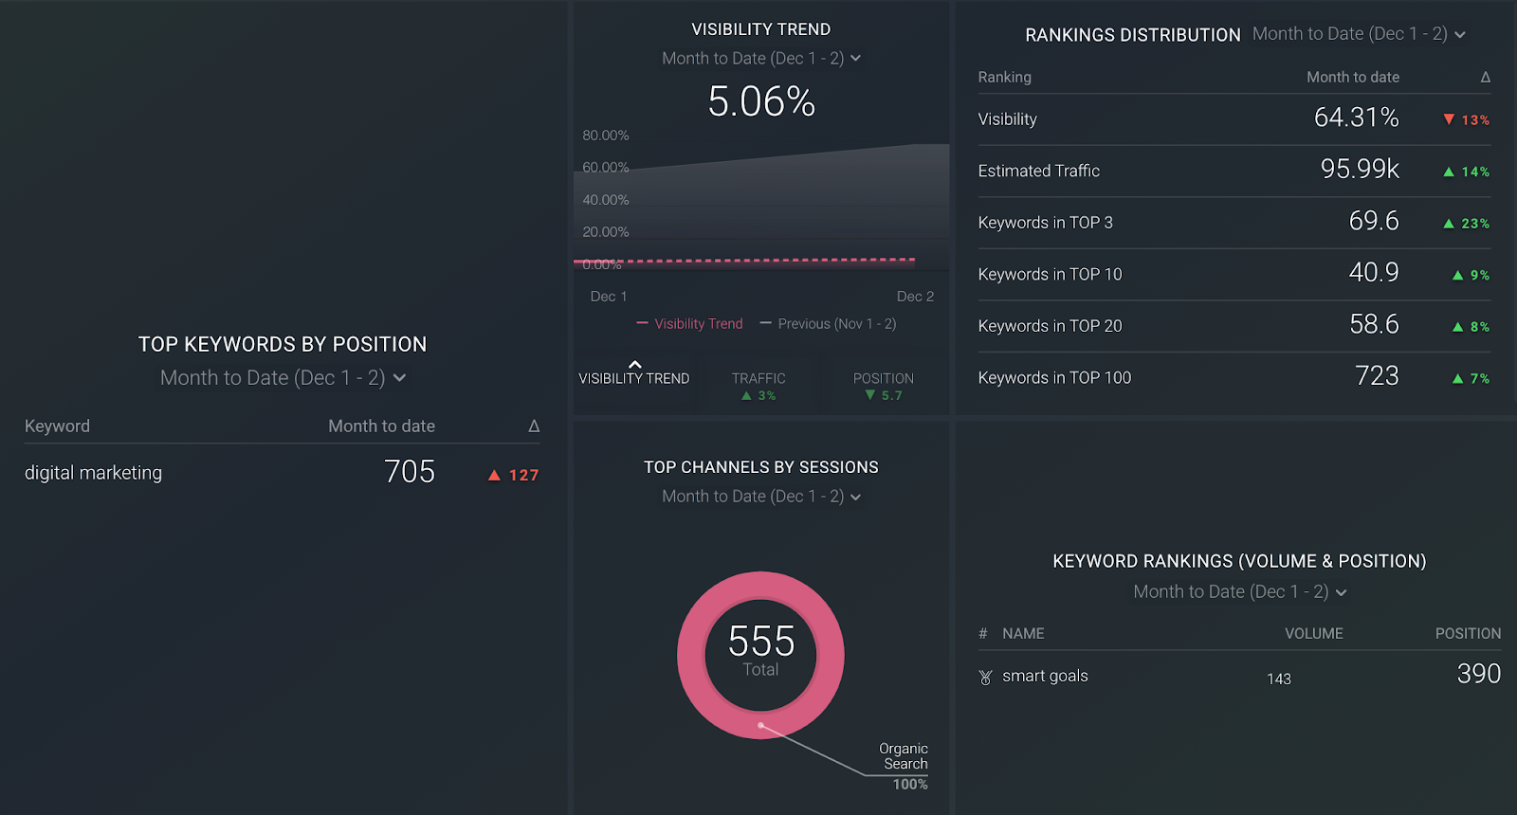Viewport: 1517px width, 815px height.
Task: Click red up arrow next to 127
Action: click(494, 476)
